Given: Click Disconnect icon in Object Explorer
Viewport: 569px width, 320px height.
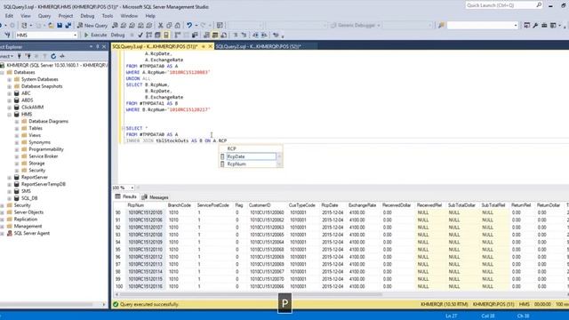Looking at the screenshot, I should 28,56.
